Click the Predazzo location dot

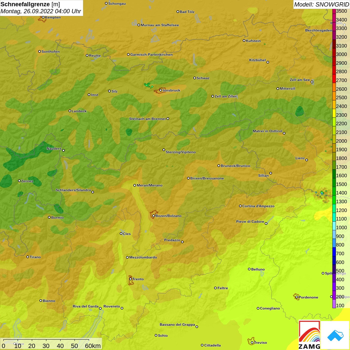[182, 242]
